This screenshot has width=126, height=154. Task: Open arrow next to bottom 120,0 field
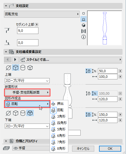pos(120,120)
